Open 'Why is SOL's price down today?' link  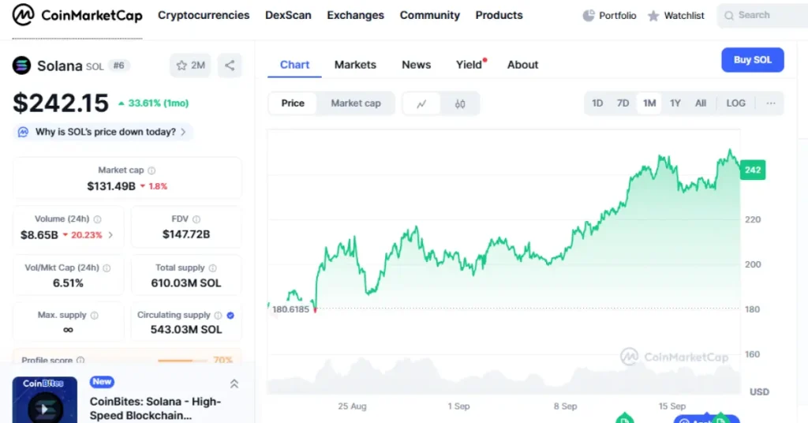(105, 132)
